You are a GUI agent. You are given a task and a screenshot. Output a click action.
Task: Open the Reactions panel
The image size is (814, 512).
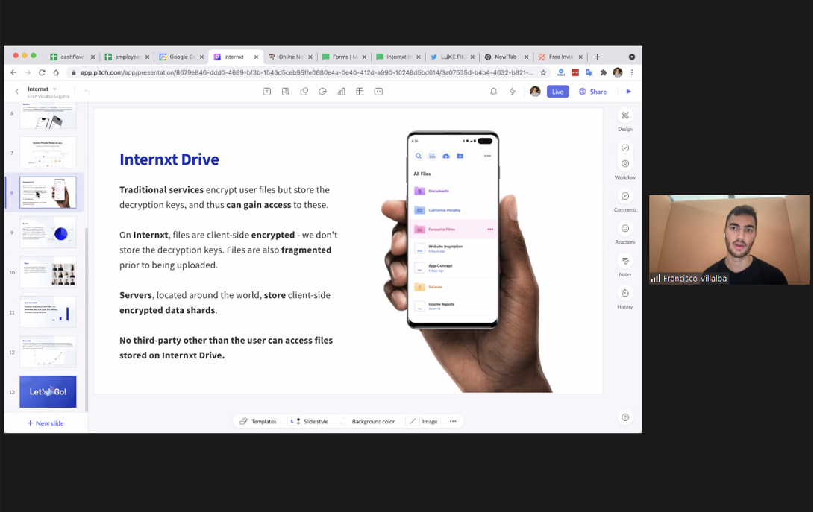click(625, 233)
